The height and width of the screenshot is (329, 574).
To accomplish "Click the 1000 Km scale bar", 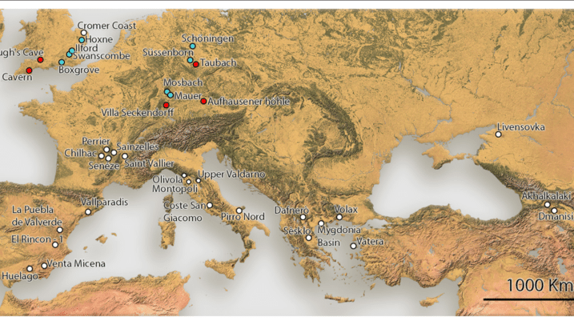I will click(x=528, y=300).
